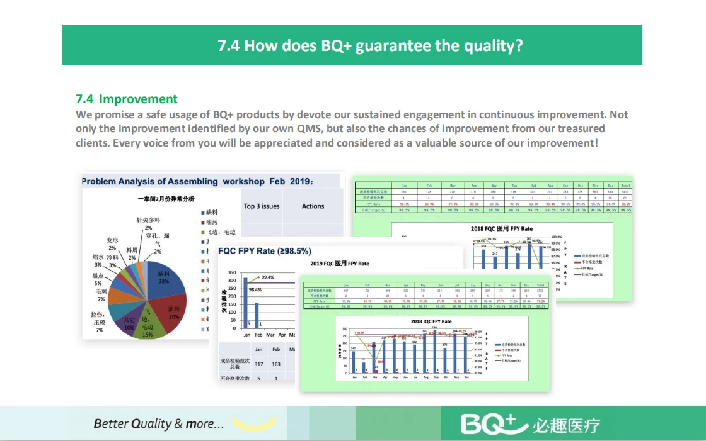Click the Problem Analysis Feb 2019 title
706x441 pixels.
[197, 182]
